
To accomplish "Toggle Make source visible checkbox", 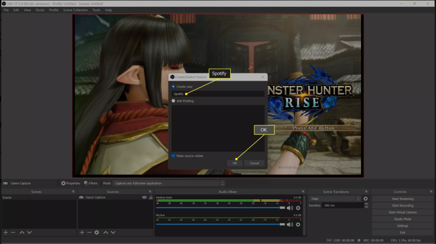I will coord(173,156).
